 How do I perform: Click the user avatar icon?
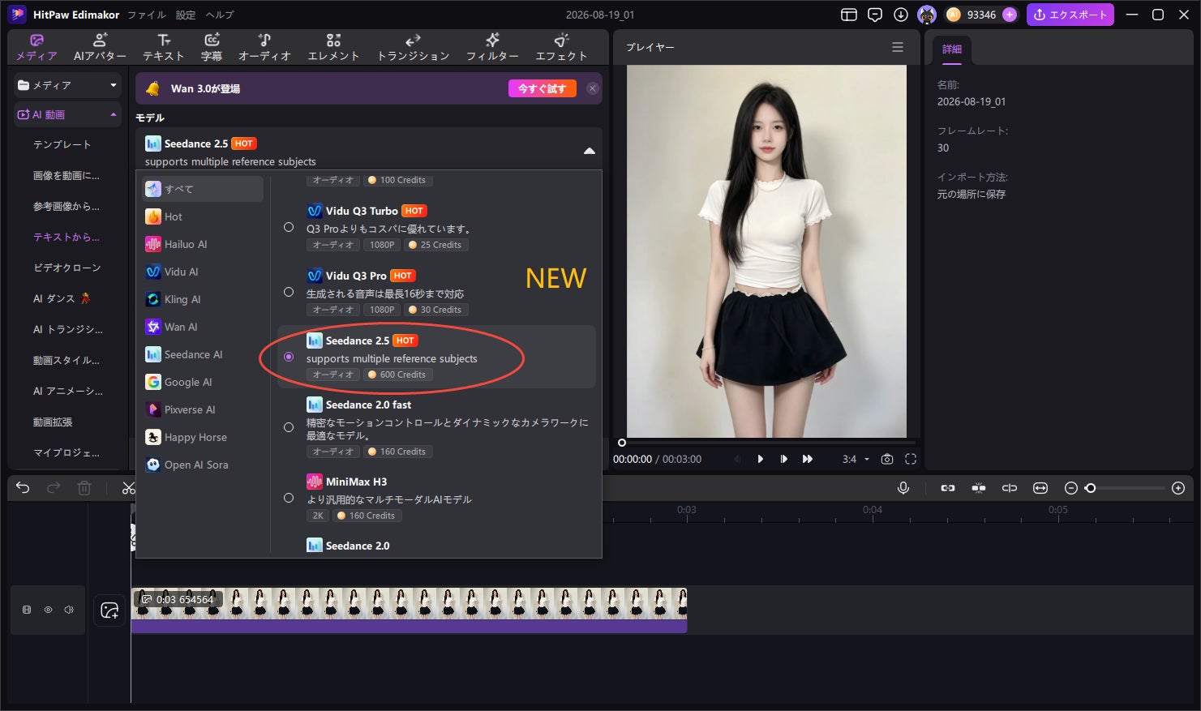point(927,15)
